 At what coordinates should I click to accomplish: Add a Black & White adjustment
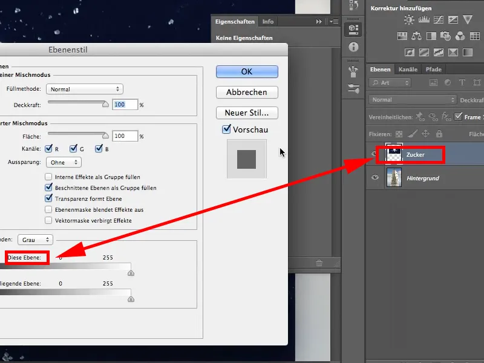(x=431, y=36)
